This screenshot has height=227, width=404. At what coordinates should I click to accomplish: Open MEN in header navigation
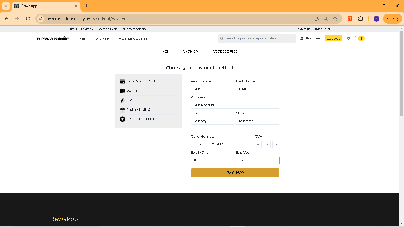(83, 39)
